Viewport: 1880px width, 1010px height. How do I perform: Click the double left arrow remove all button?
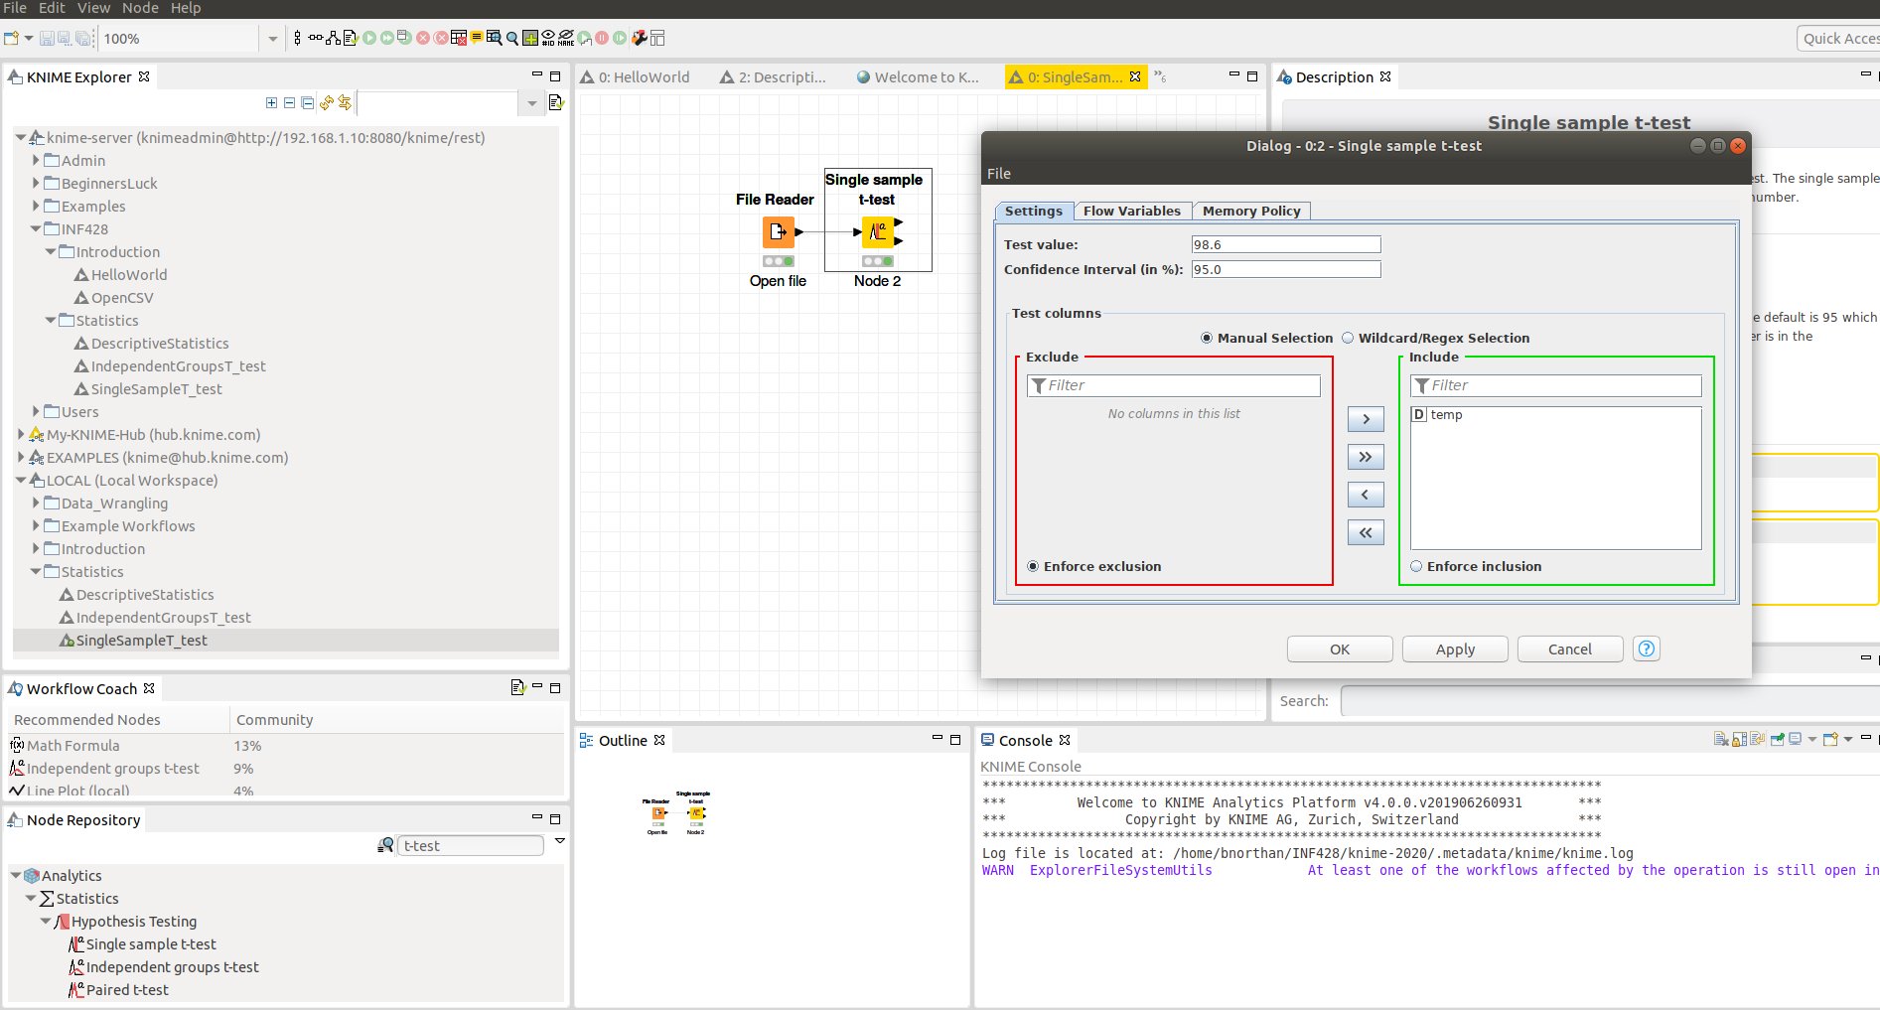tap(1366, 532)
